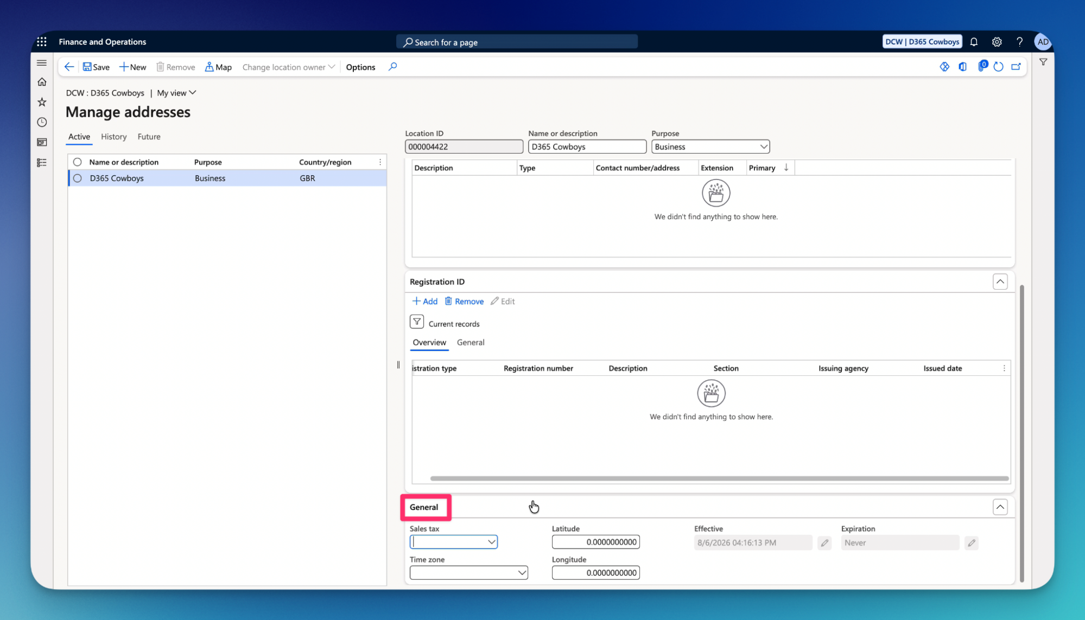Open the notifications bell
1085x620 pixels.
[x=974, y=42]
